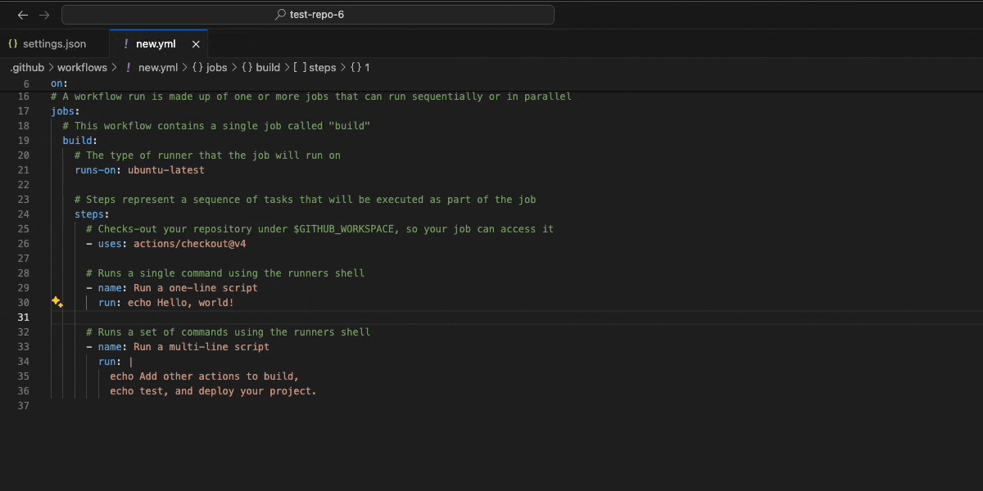Select the new.yml editor tab
The height and width of the screenshot is (491, 983).
point(156,44)
